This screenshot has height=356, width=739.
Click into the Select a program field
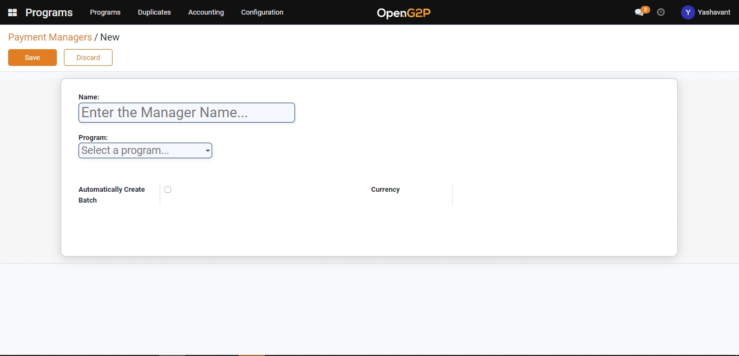click(141, 151)
